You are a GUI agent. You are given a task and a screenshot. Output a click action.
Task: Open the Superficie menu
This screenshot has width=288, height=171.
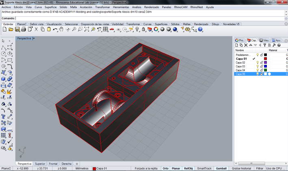(x=50, y=7)
